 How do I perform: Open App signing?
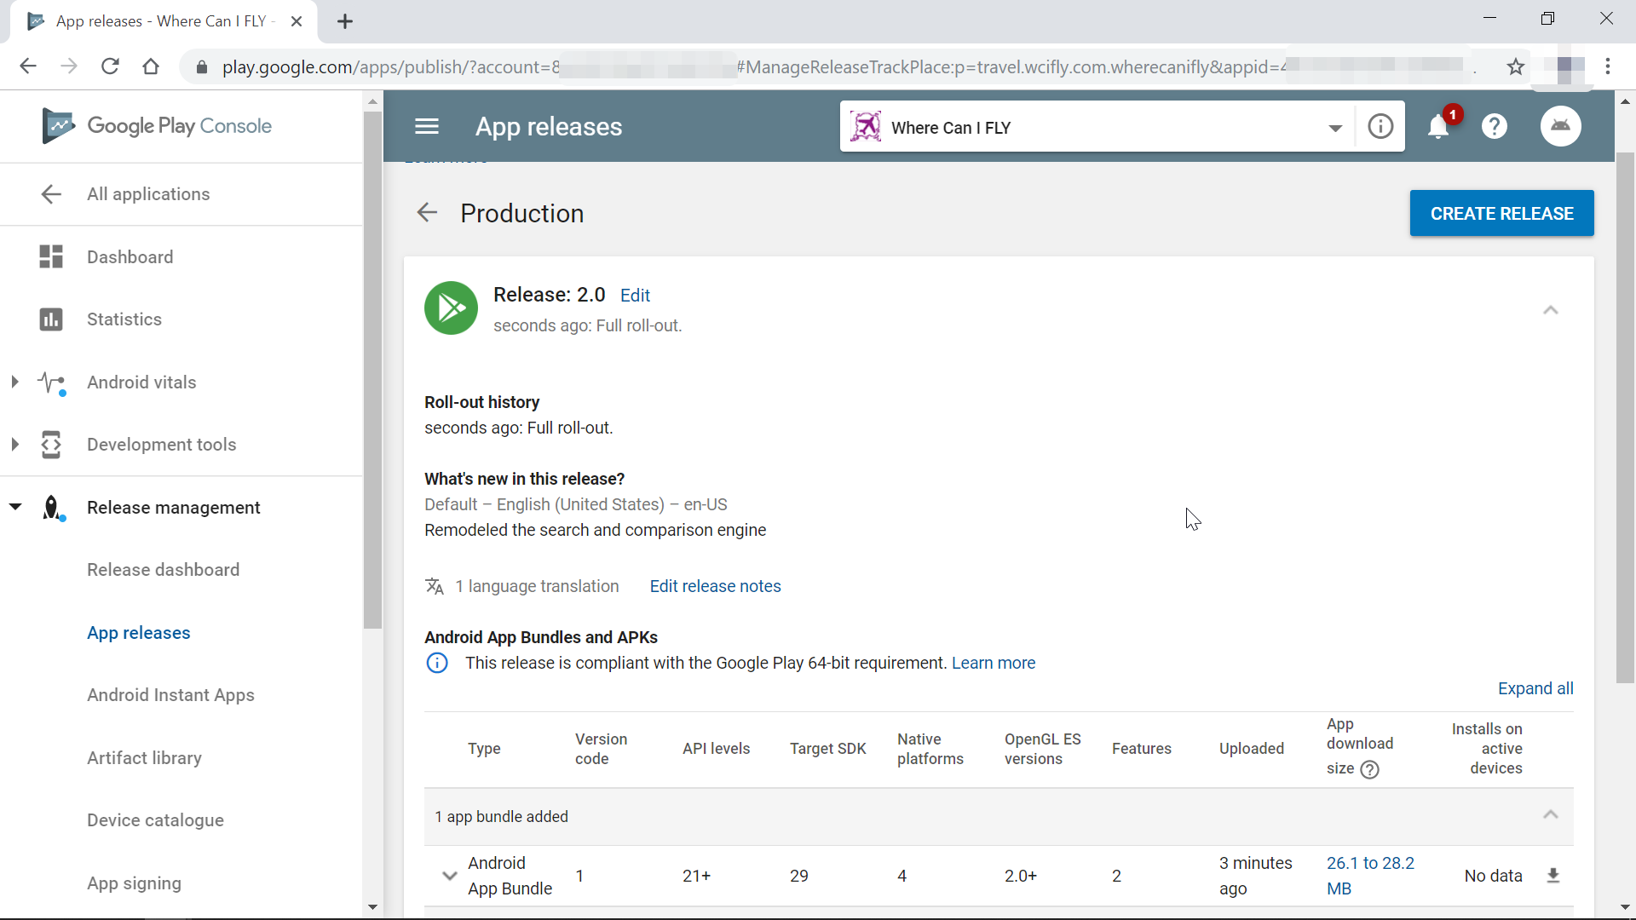134,883
